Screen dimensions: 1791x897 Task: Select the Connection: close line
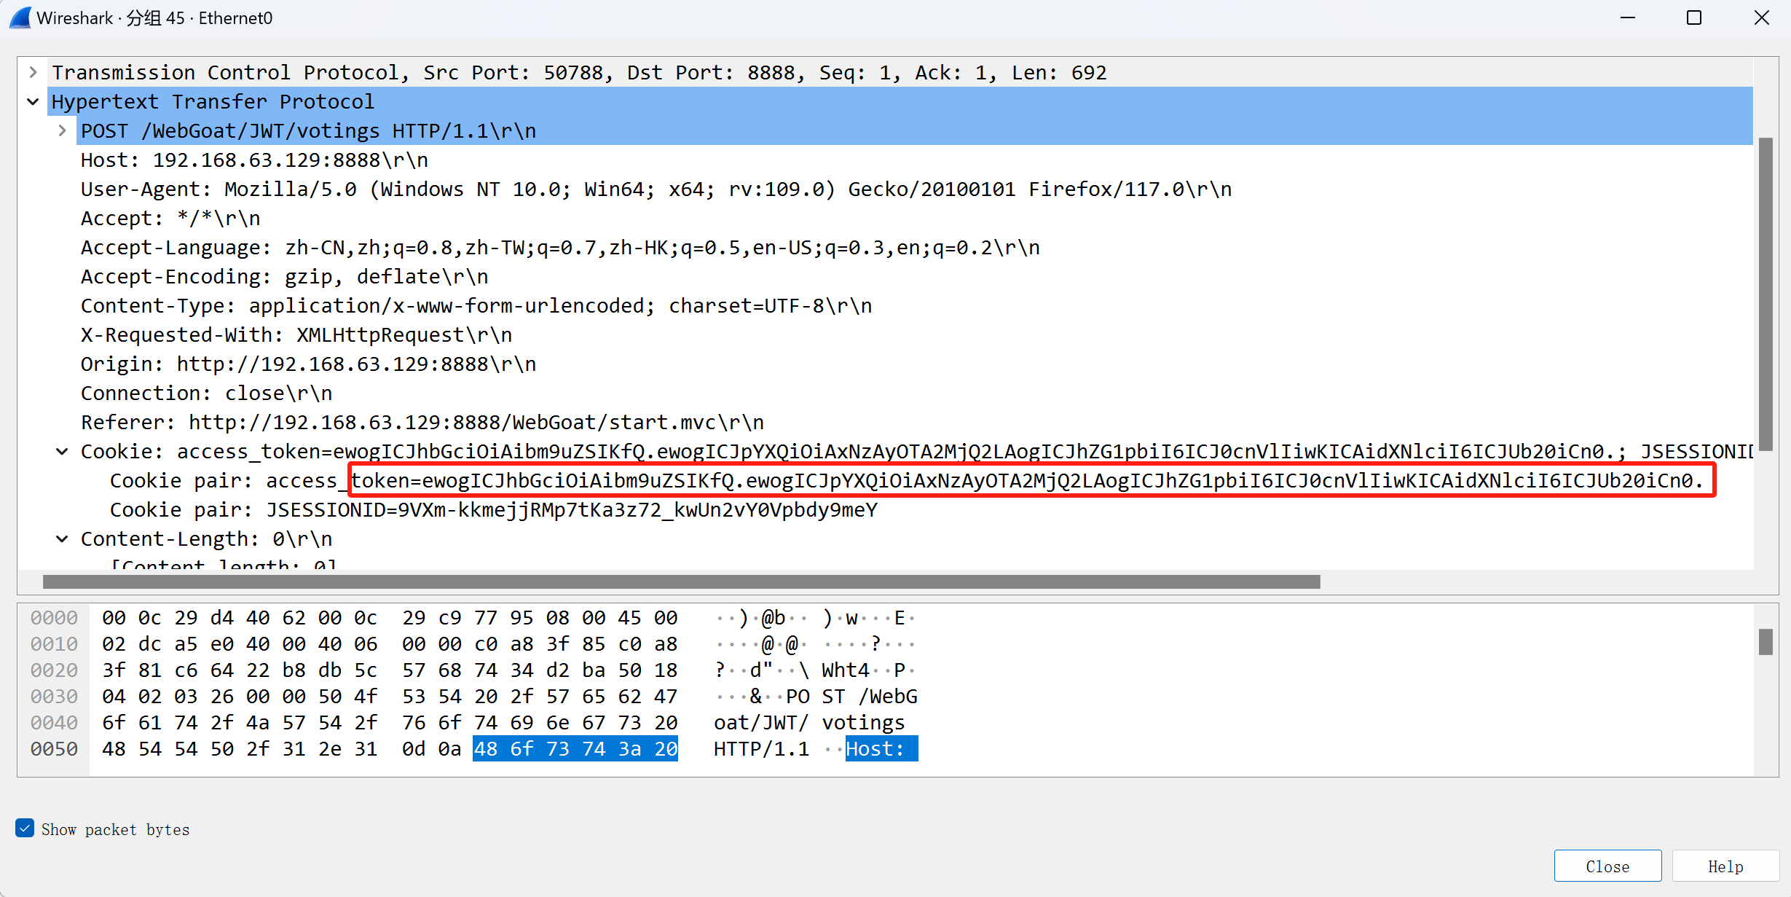[x=206, y=393]
